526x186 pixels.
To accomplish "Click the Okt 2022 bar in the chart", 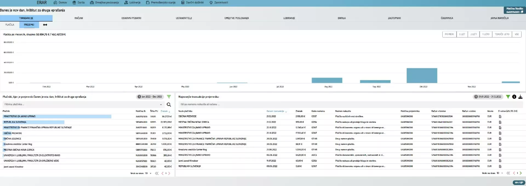I will pyautogui.click(x=422, y=76).
